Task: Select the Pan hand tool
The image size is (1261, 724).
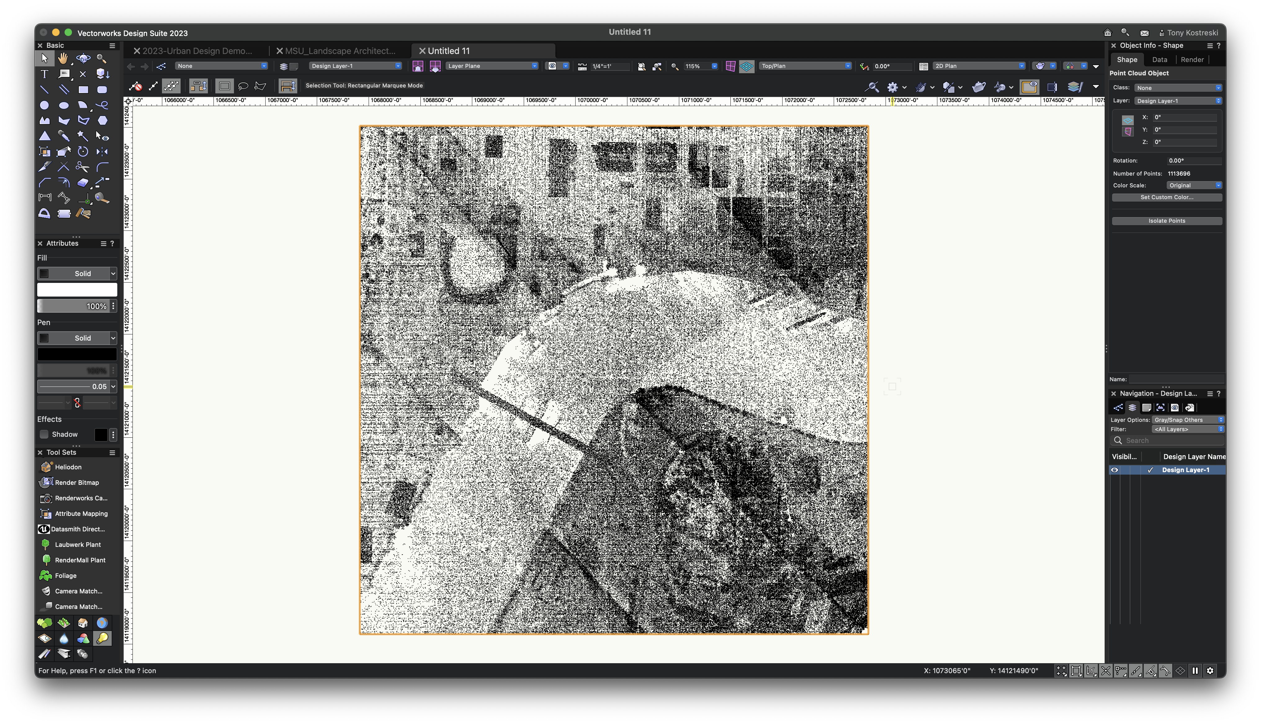Action: coord(63,59)
